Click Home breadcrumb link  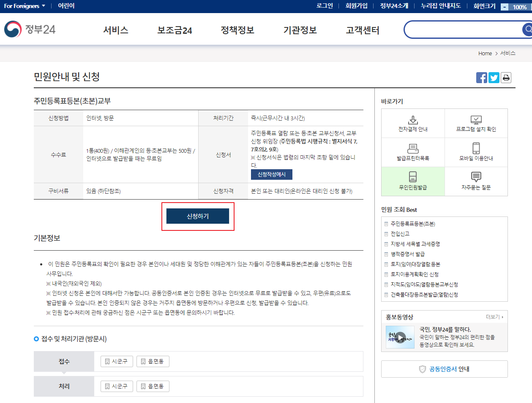click(485, 53)
